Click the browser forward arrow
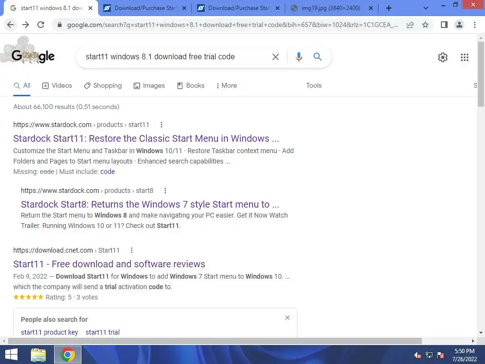The height and width of the screenshot is (364, 485). click(x=26, y=25)
